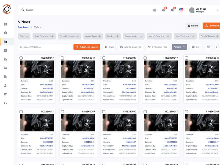Tick checkbox on third card, top row
220x165 pixels.
pyautogui.click(x=104, y=58)
